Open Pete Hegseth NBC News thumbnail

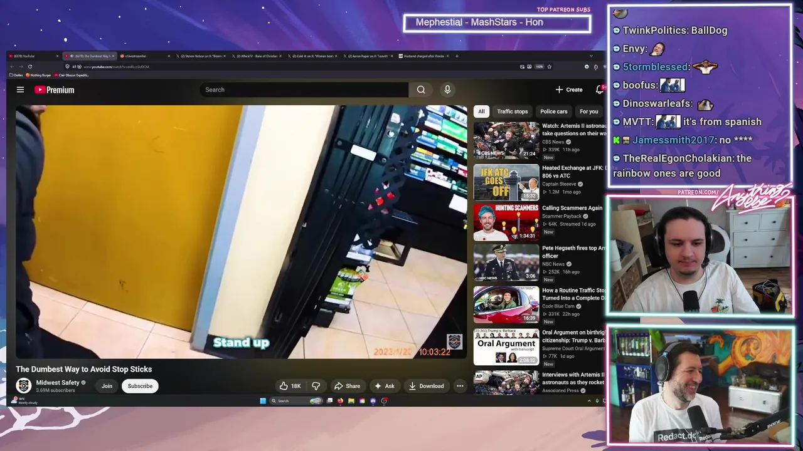506,262
